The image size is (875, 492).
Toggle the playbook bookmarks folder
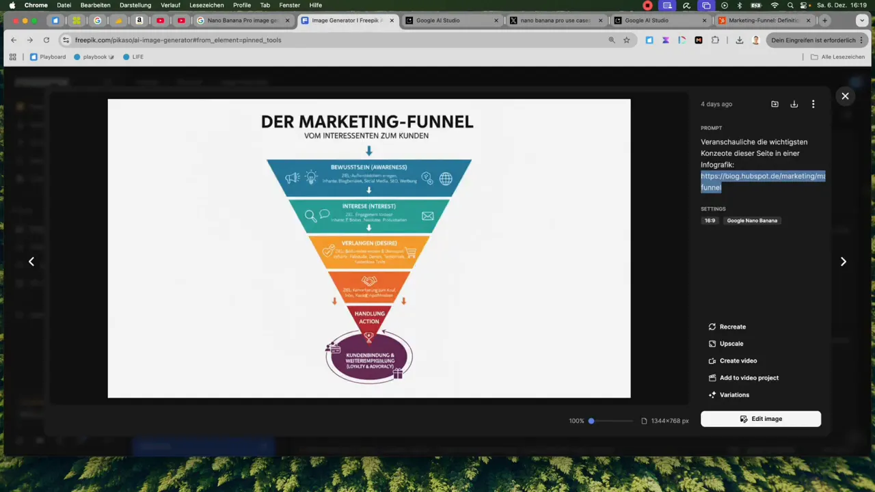[94, 57]
